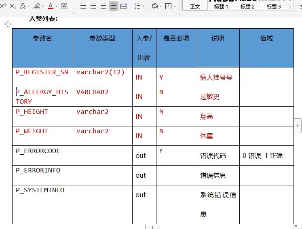Click the 病人挂号号 description cell
Screen dimensions: 302x229
pos(218,77)
